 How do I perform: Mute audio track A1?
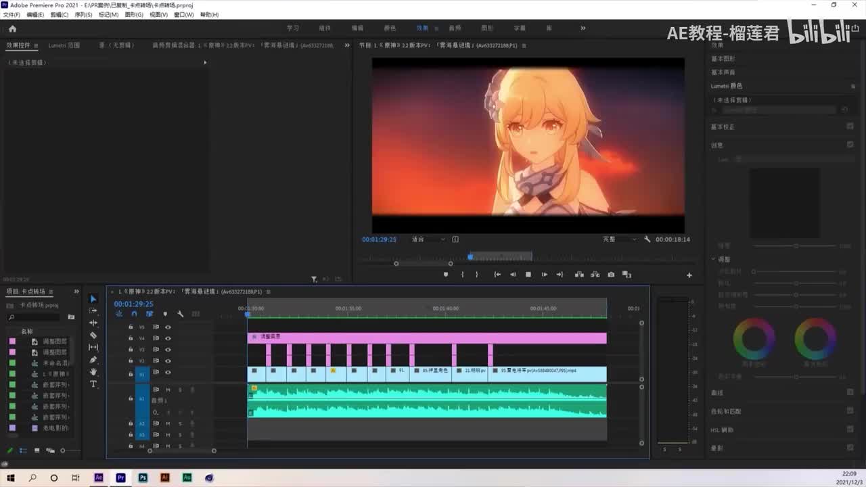click(x=168, y=390)
